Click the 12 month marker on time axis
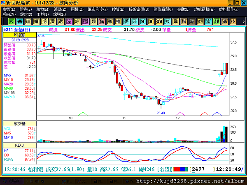The height and width of the screenshot is (185, 247). tap(178, 118)
